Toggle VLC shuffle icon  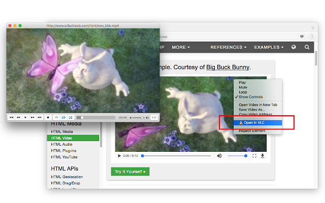point(71,117)
